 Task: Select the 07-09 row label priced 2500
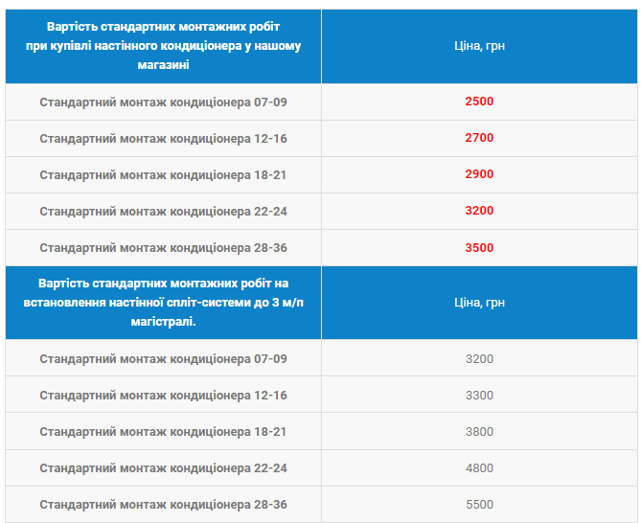tap(164, 102)
